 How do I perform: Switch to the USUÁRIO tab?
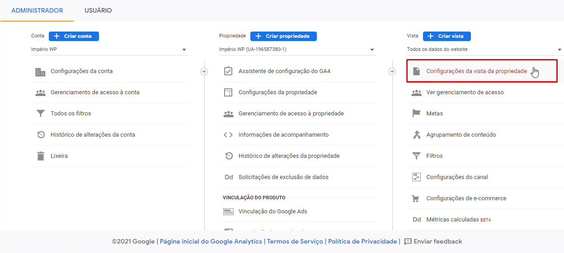click(x=98, y=10)
